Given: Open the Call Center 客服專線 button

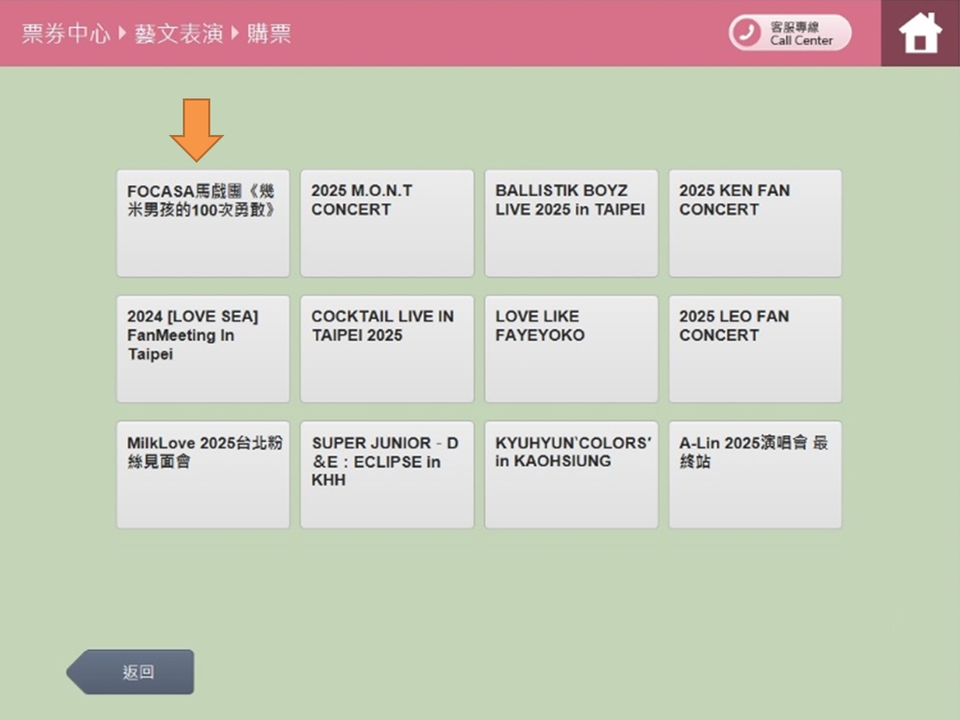Looking at the screenshot, I should coord(790,33).
